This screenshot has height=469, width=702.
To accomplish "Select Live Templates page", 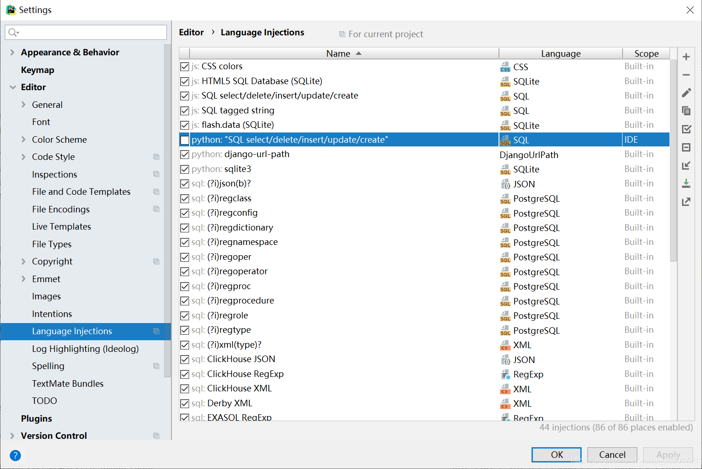I will [x=61, y=226].
